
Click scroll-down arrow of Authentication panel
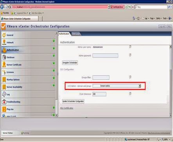[171, 115]
